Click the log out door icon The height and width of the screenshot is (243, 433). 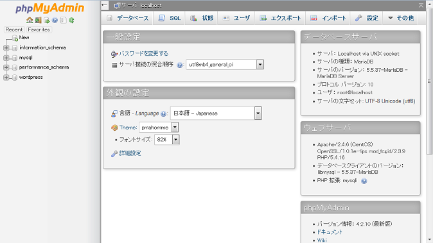click(38, 20)
